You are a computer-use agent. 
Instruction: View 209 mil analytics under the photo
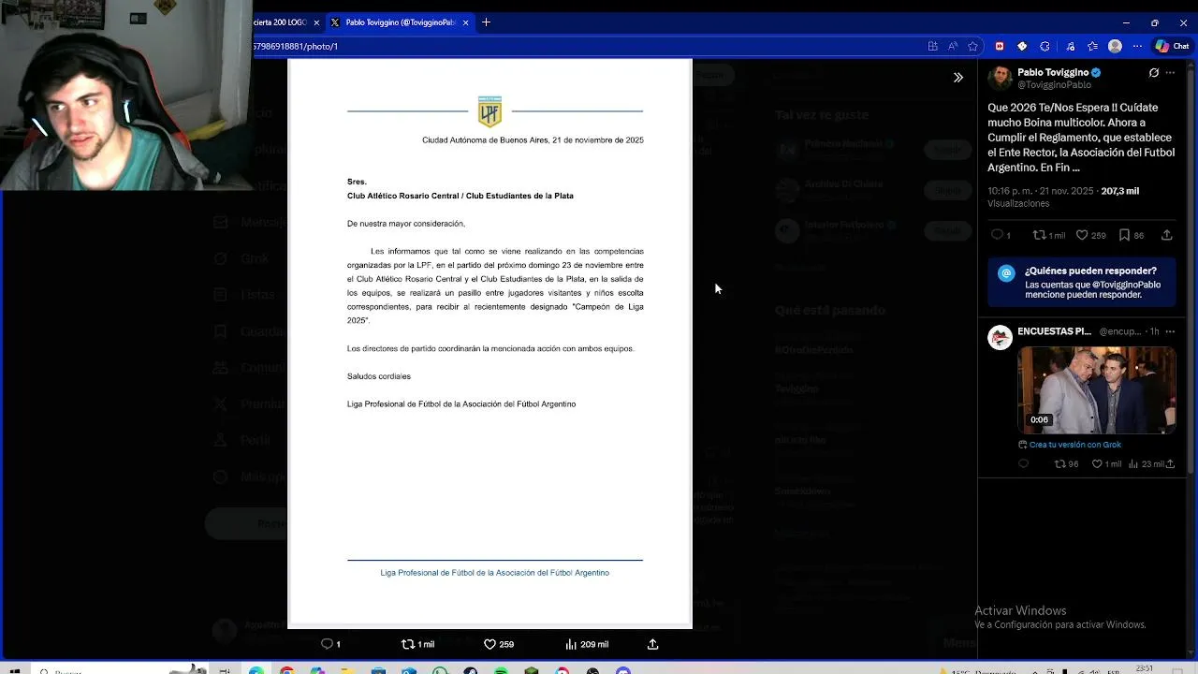pos(587,644)
